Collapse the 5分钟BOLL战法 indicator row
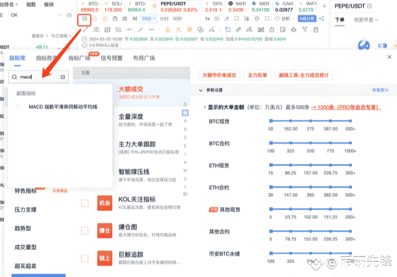 pyautogui.click(x=84, y=45)
